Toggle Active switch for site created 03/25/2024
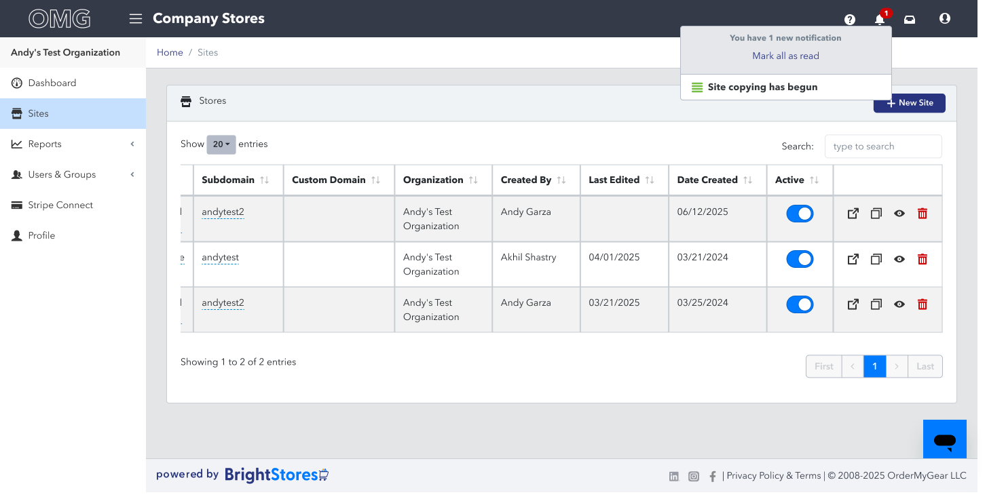The height and width of the screenshot is (497, 987). (800, 304)
